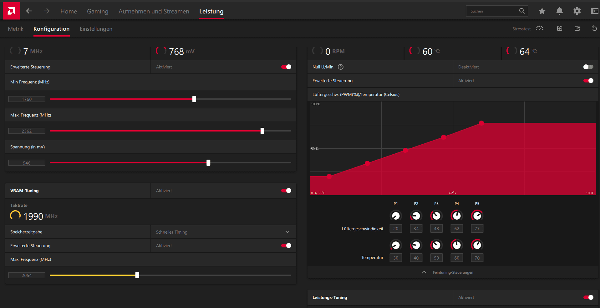The image size is (600, 308).
Task: Open settings gear icon
Action: click(577, 11)
